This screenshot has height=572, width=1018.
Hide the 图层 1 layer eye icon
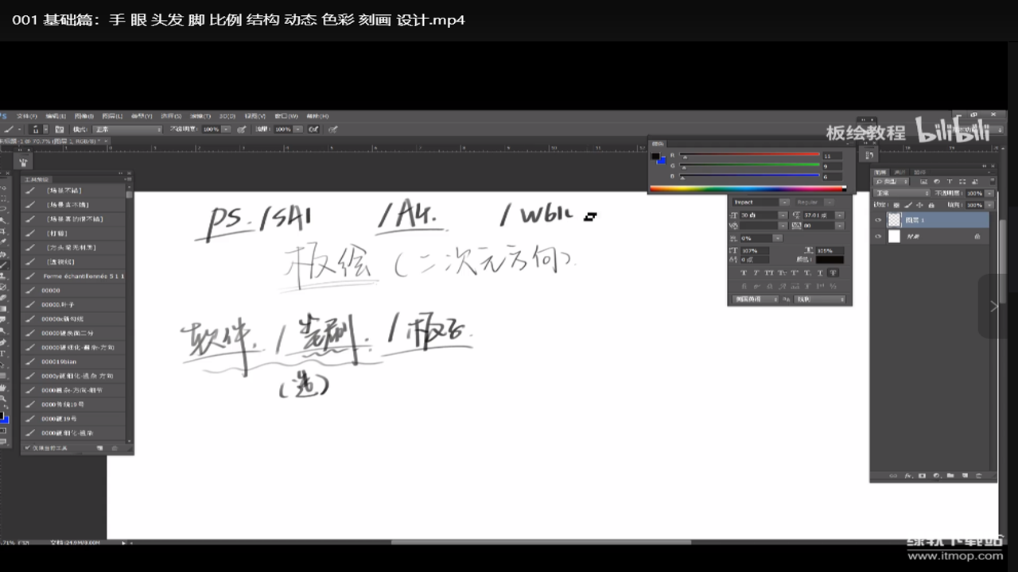click(879, 220)
